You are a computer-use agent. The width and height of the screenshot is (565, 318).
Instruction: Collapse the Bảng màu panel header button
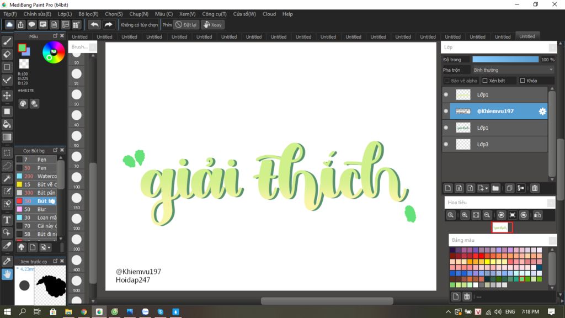[552, 240]
